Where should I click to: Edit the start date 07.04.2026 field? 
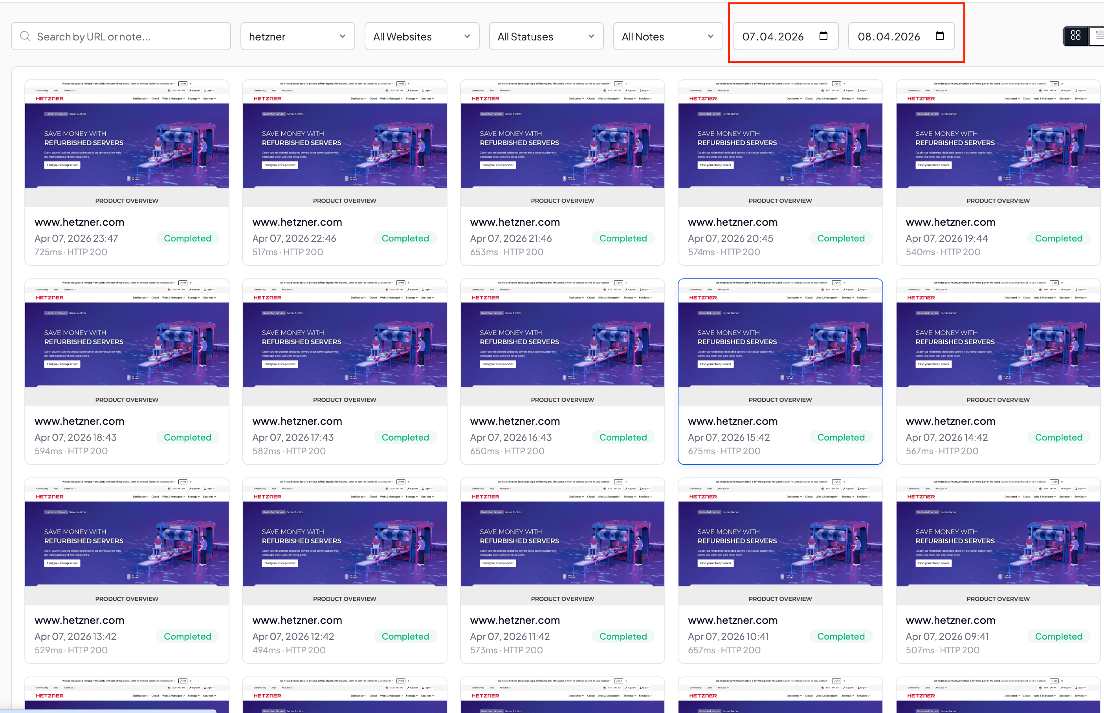coord(785,36)
